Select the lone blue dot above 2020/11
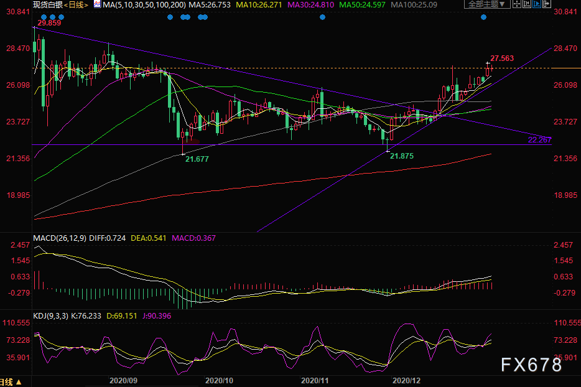581x387 pixels. pyautogui.click(x=322, y=17)
